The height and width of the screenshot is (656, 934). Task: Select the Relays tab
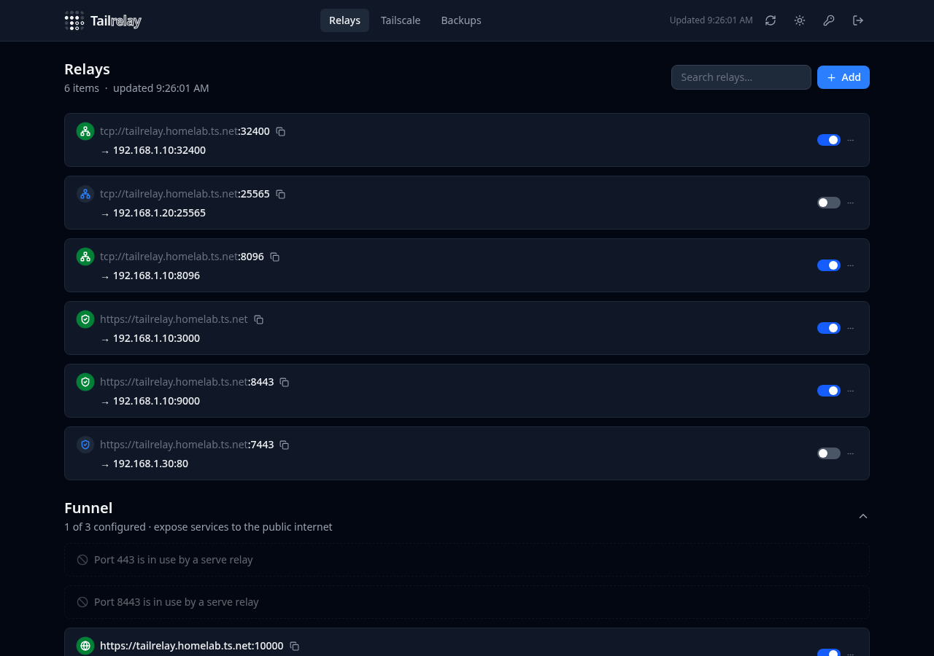click(x=344, y=20)
